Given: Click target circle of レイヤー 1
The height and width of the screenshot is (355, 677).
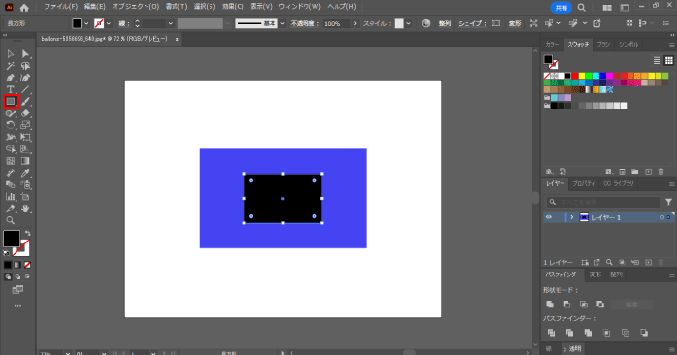Looking at the screenshot, I should point(661,217).
